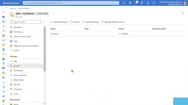The image size is (188, 105).
Task: Click the sidebar scroll down arrow
Action: point(45,104)
